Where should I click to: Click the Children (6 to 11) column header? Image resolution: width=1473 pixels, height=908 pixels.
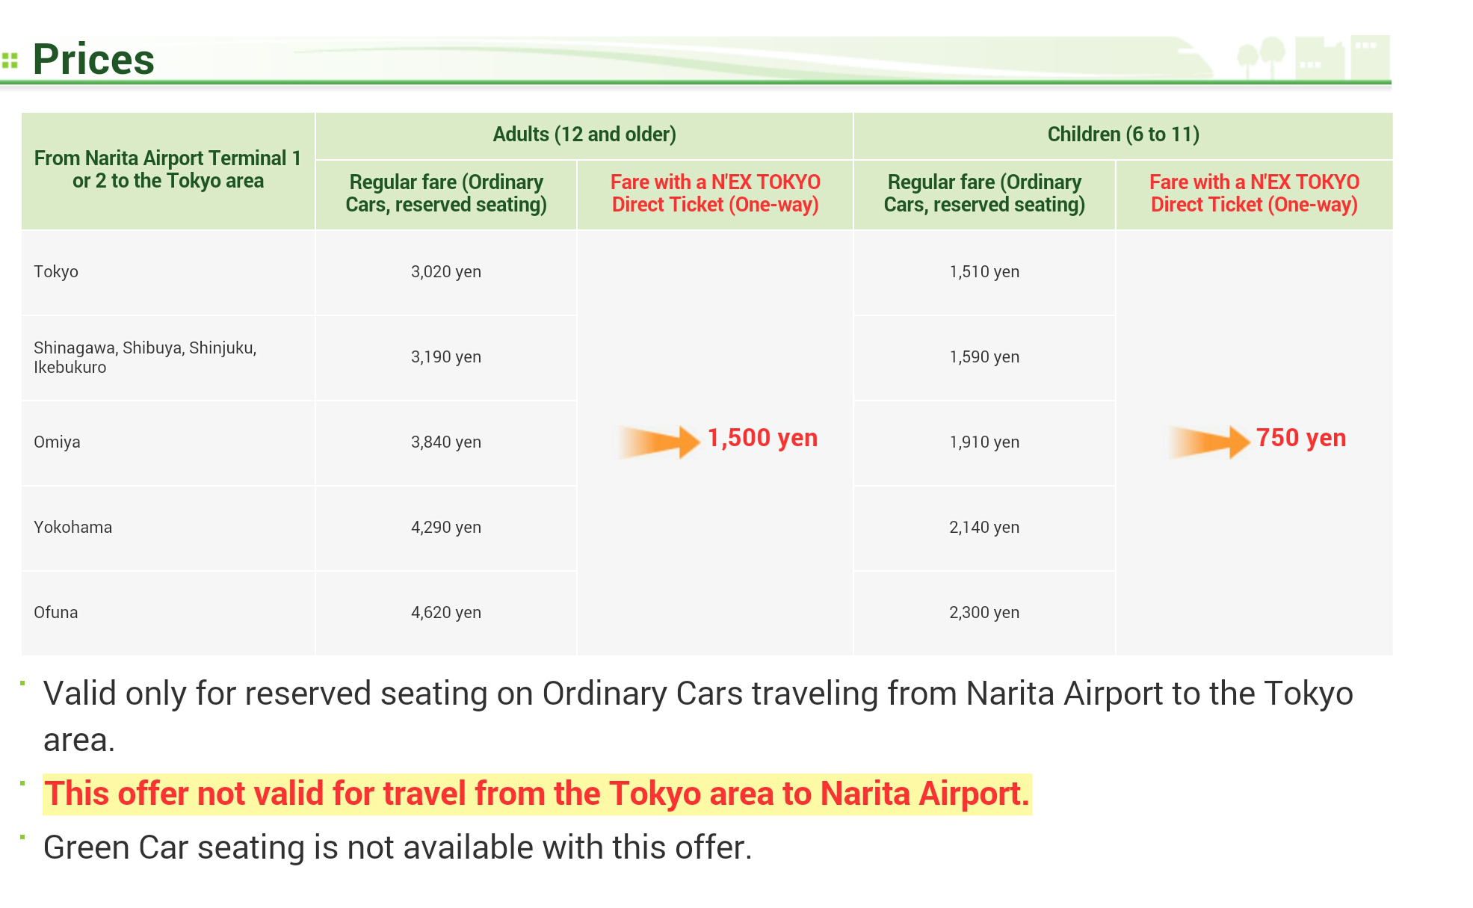1122,135
